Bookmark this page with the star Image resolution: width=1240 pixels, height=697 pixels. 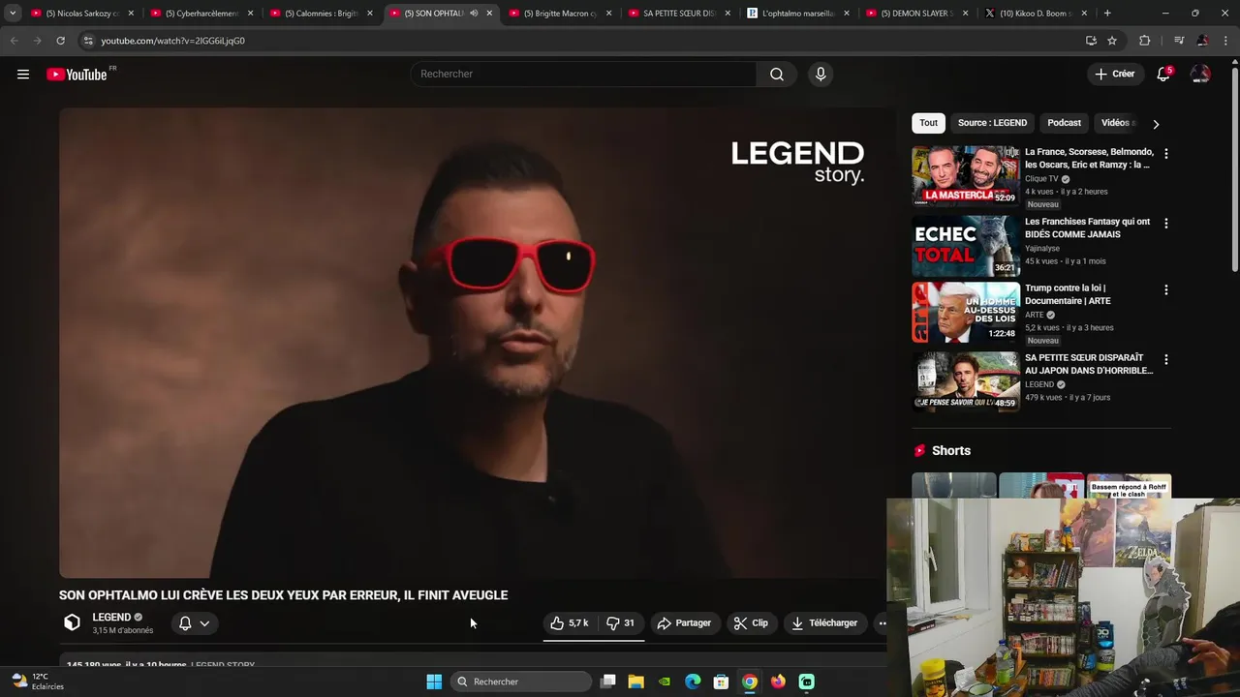pyautogui.click(x=1112, y=41)
